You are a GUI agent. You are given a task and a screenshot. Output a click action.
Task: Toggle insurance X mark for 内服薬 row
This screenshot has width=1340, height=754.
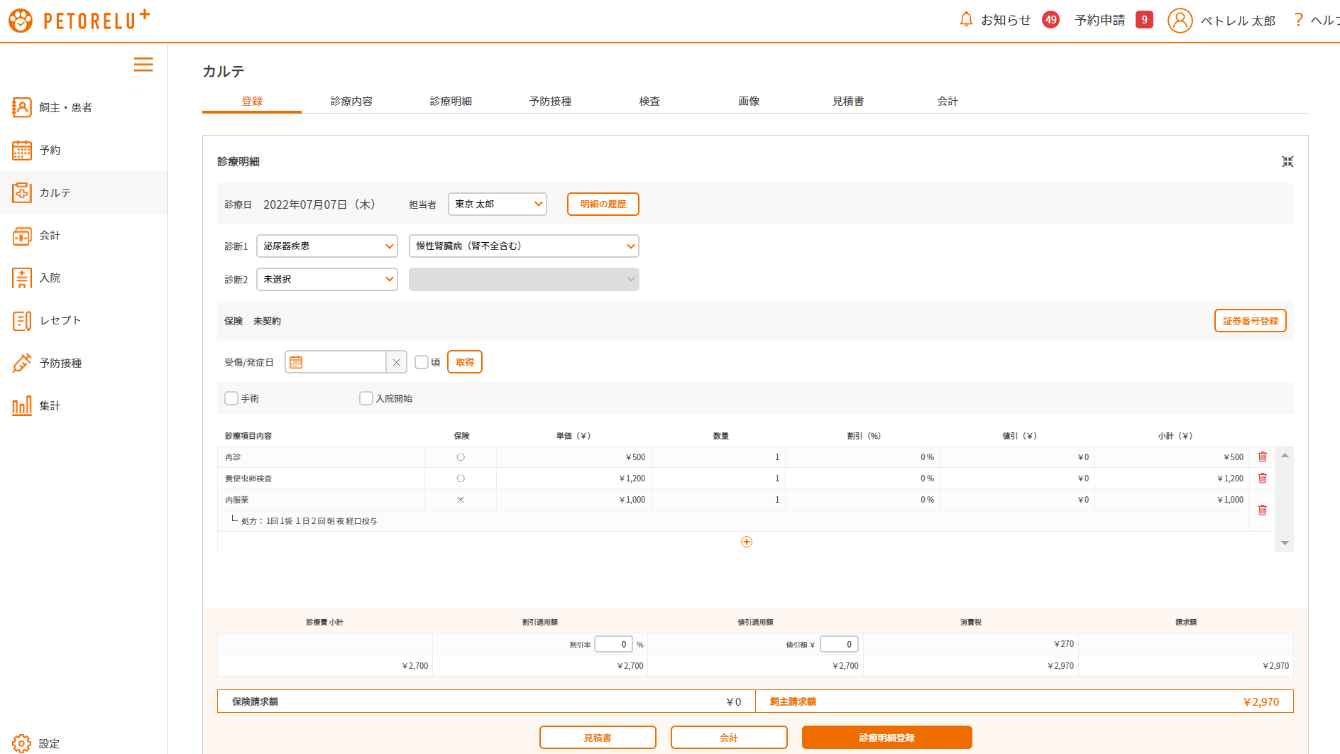(x=461, y=500)
